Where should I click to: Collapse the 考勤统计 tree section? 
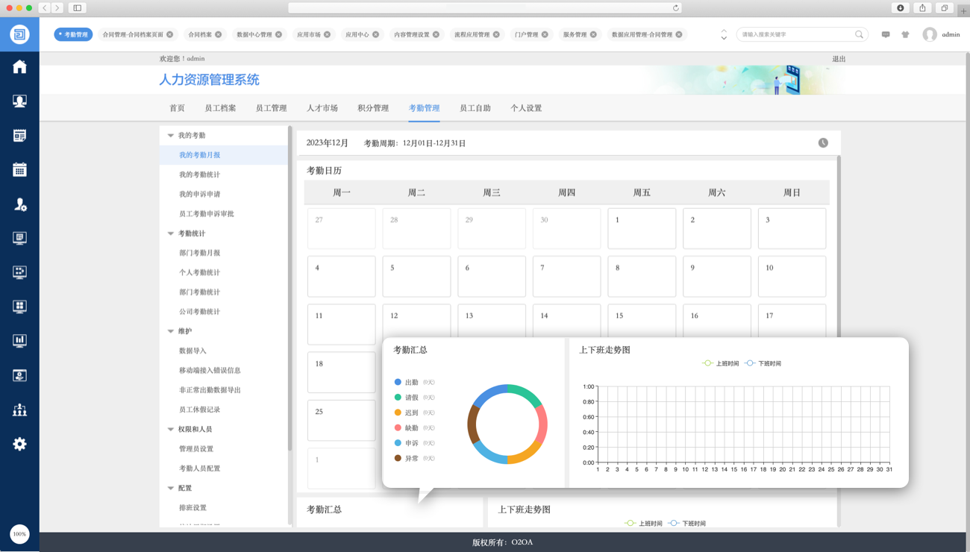(x=171, y=233)
